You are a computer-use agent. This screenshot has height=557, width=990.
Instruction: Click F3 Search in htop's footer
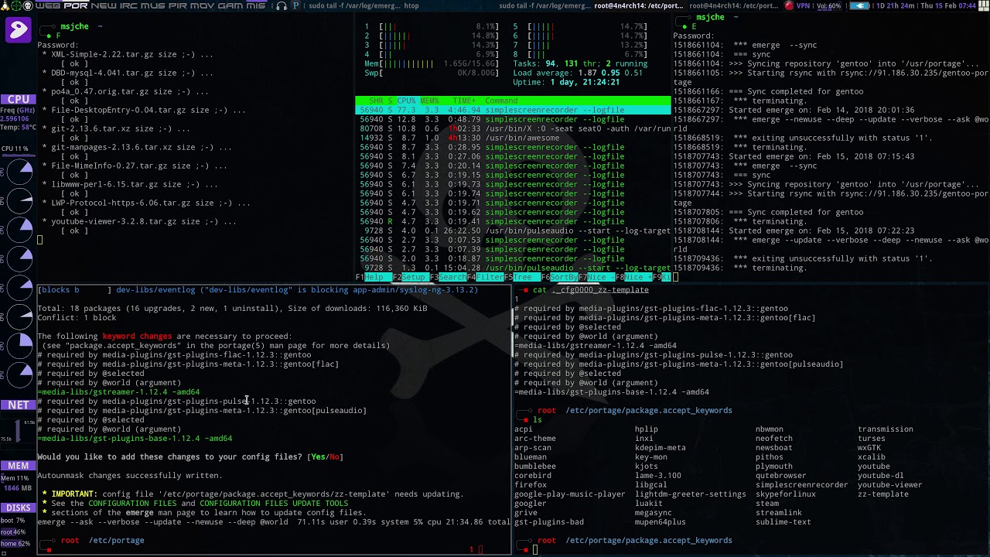[449, 277]
